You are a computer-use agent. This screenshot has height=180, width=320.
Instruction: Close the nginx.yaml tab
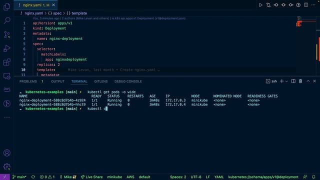(x=53, y=5)
